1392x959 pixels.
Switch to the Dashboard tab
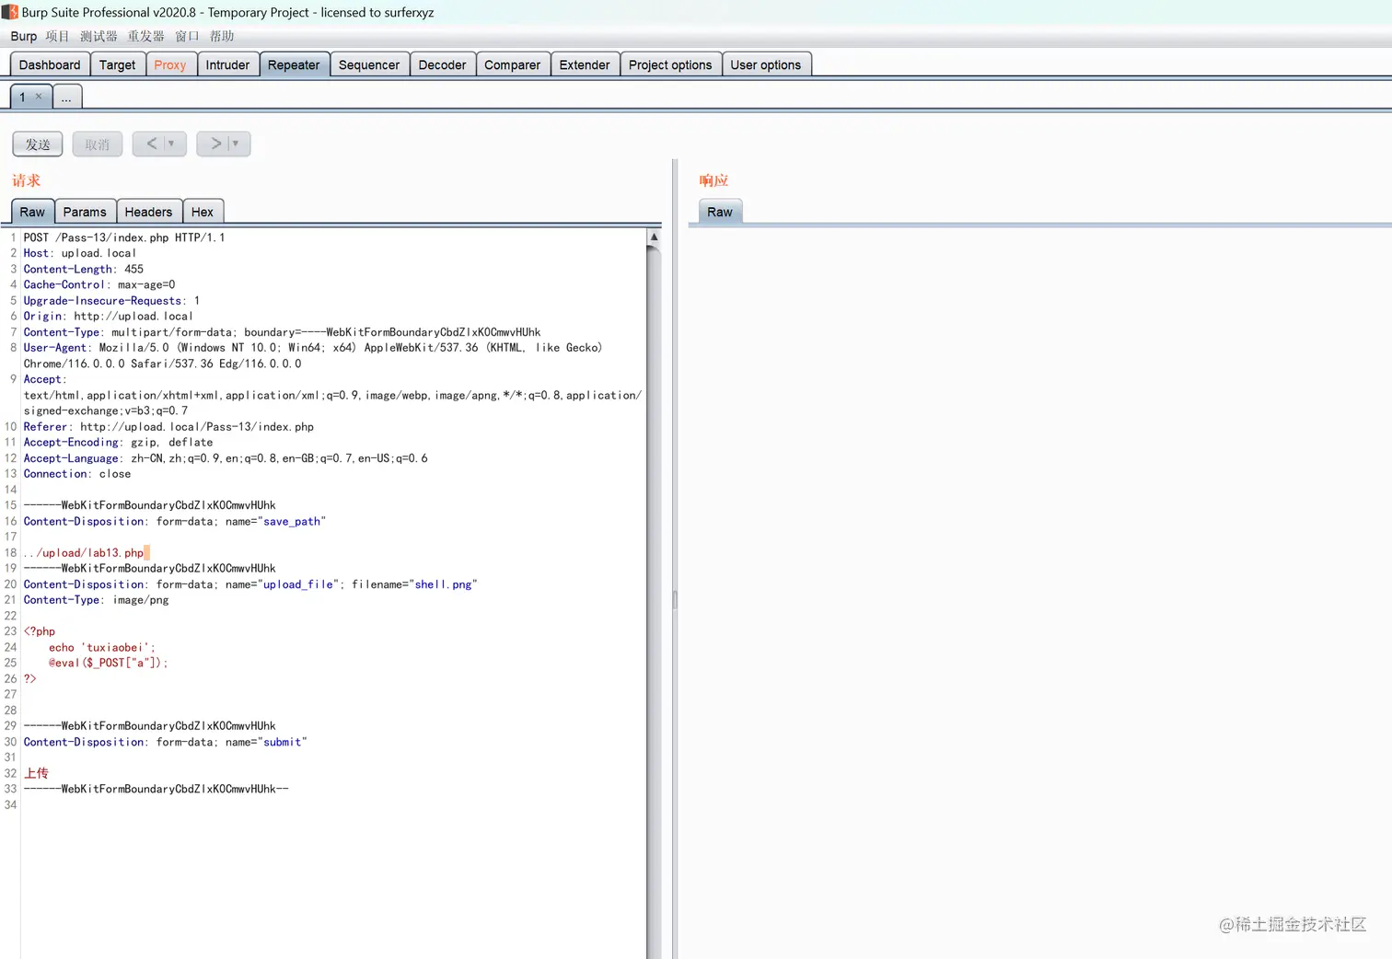50,64
